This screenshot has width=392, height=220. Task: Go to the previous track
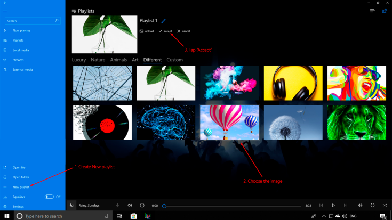pos(321,205)
